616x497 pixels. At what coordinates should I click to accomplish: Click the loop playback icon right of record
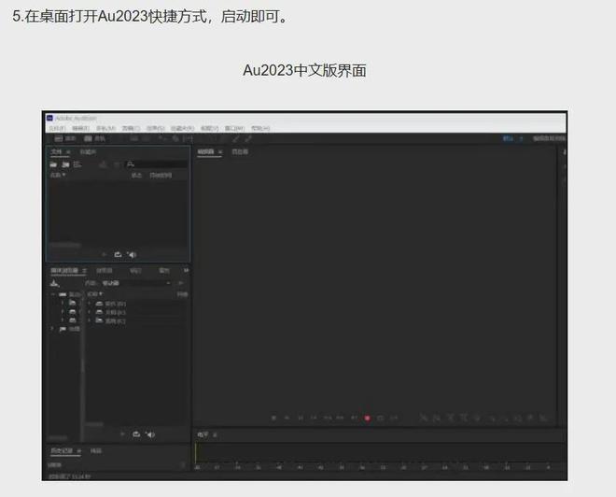[380, 418]
